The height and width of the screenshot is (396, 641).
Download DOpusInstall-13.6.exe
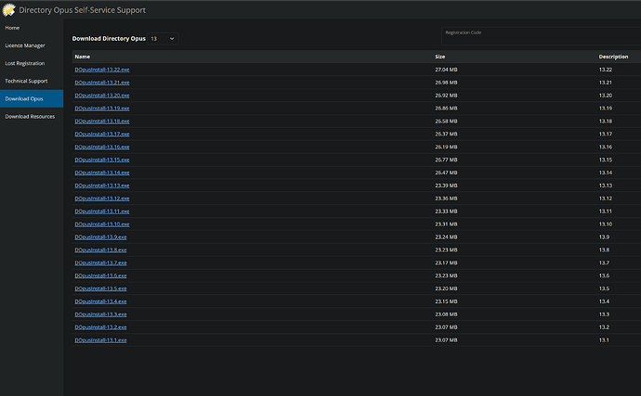(100, 275)
